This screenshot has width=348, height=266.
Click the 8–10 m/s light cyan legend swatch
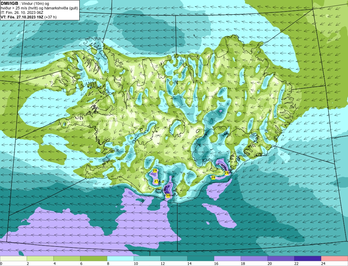[x=120, y=259]
